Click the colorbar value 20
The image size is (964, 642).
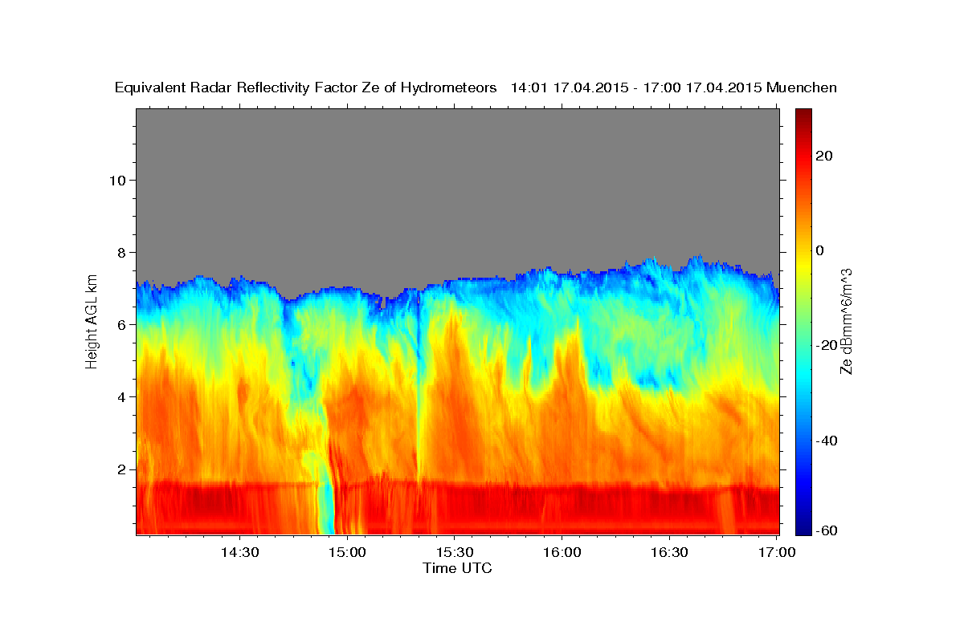pyautogui.click(x=825, y=156)
